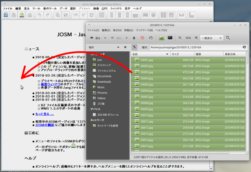This screenshot has height=172, width=251.
Task: Open file manager ブックマーク(B) menu
Action: 144,30
